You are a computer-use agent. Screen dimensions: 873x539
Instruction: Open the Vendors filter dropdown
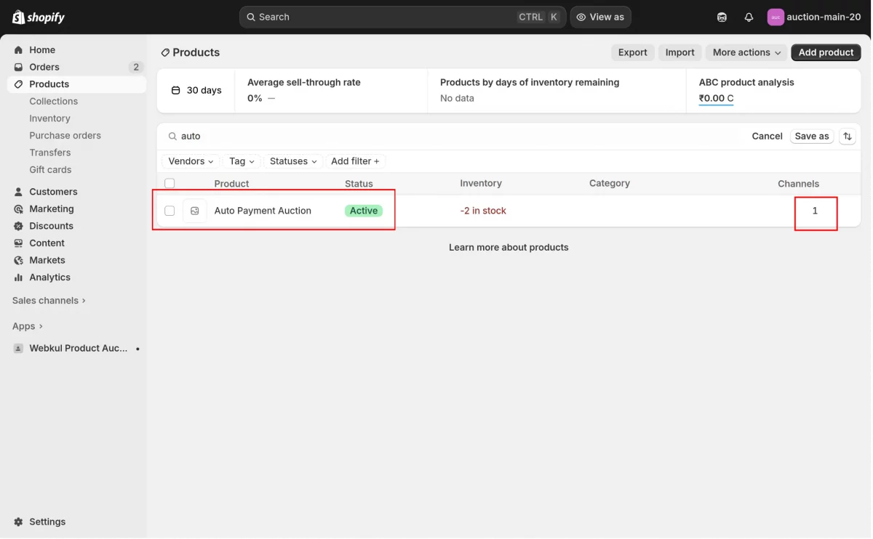coord(191,161)
